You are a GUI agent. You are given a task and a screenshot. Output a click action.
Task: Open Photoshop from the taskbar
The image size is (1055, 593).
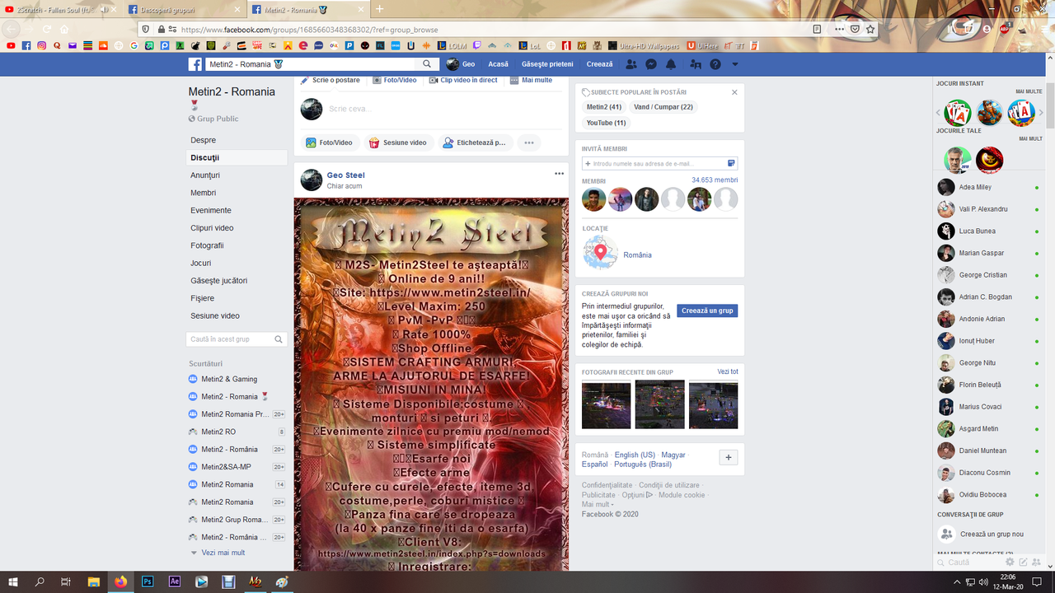point(148,581)
